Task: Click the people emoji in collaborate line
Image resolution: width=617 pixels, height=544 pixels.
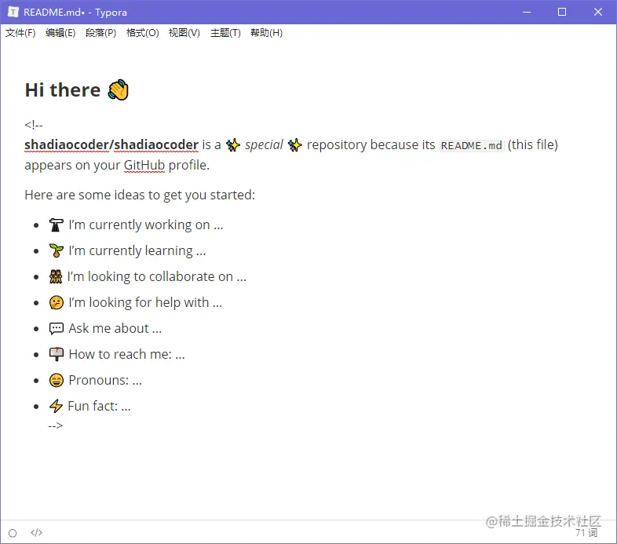Action: click(x=56, y=277)
